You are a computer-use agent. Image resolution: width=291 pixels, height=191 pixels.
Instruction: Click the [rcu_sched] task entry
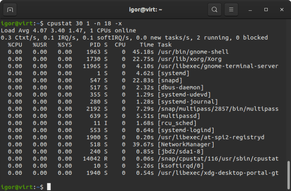(177, 123)
